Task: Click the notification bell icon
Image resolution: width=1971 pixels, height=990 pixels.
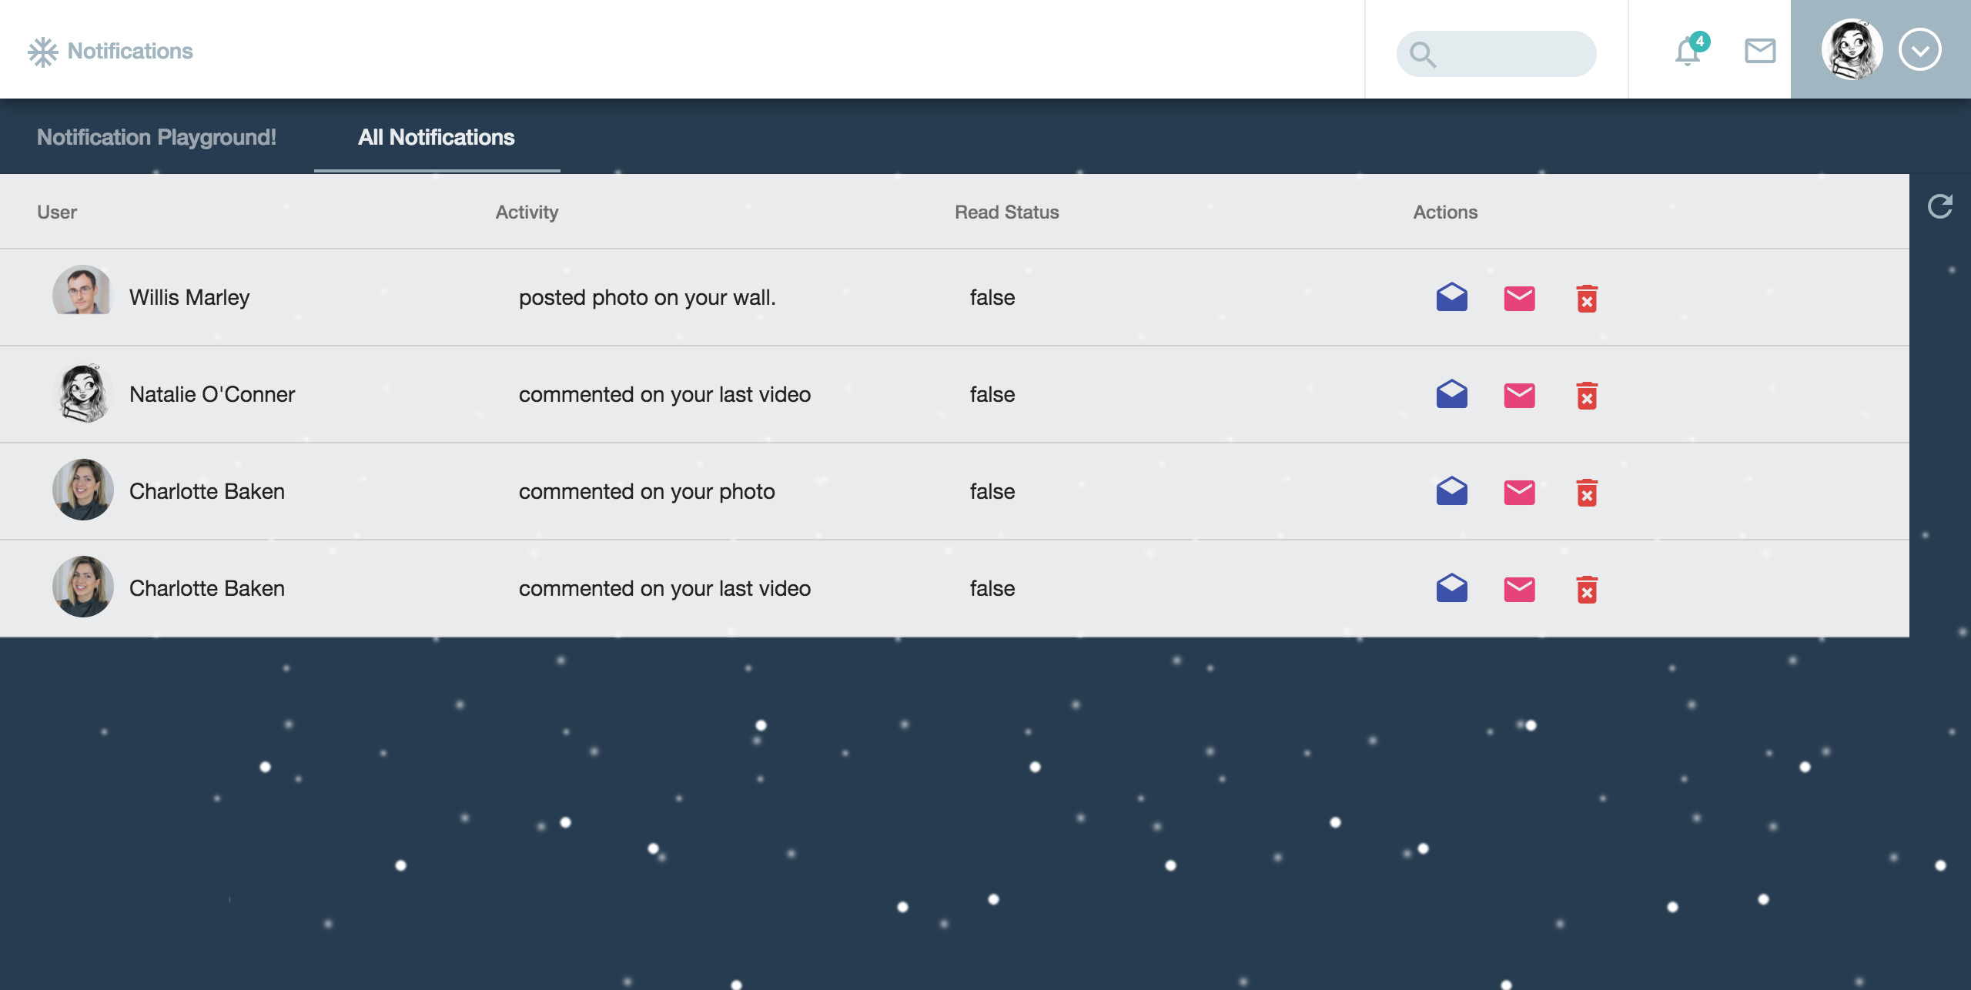Action: (1688, 52)
